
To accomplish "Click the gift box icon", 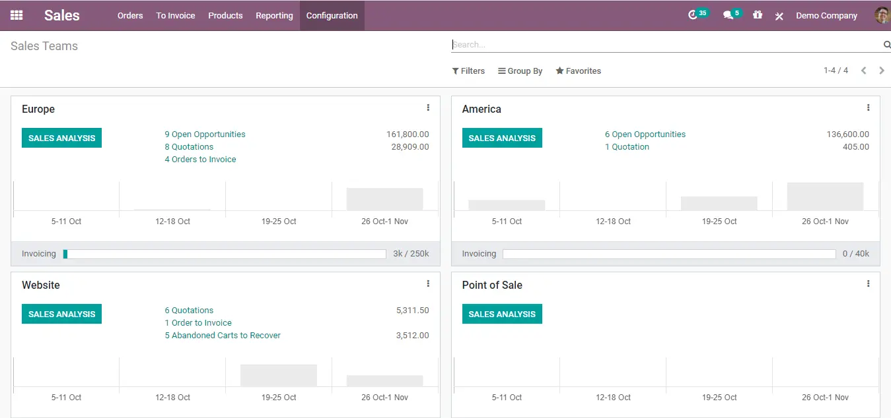I will pyautogui.click(x=758, y=15).
